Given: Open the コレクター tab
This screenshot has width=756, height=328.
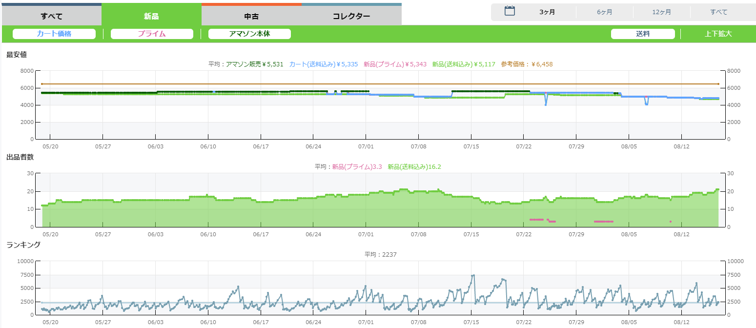Looking at the screenshot, I should [x=351, y=16].
